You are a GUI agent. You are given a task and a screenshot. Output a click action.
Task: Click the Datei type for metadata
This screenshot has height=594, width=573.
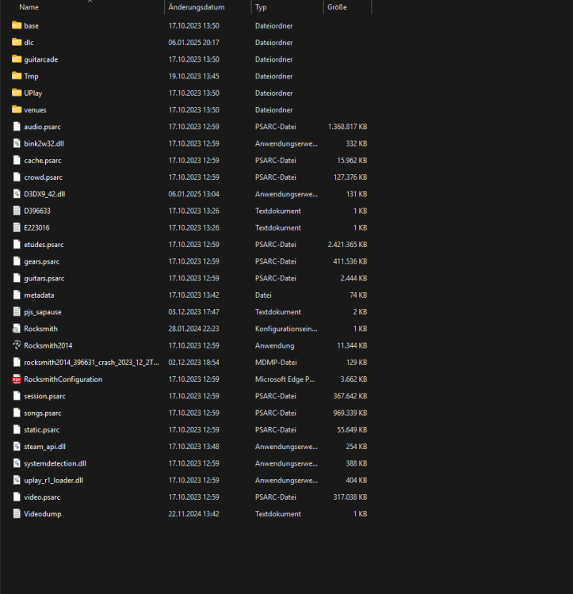coord(263,295)
